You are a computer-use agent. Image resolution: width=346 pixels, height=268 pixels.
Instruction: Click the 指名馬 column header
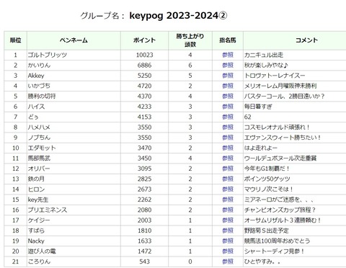coord(228,40)
